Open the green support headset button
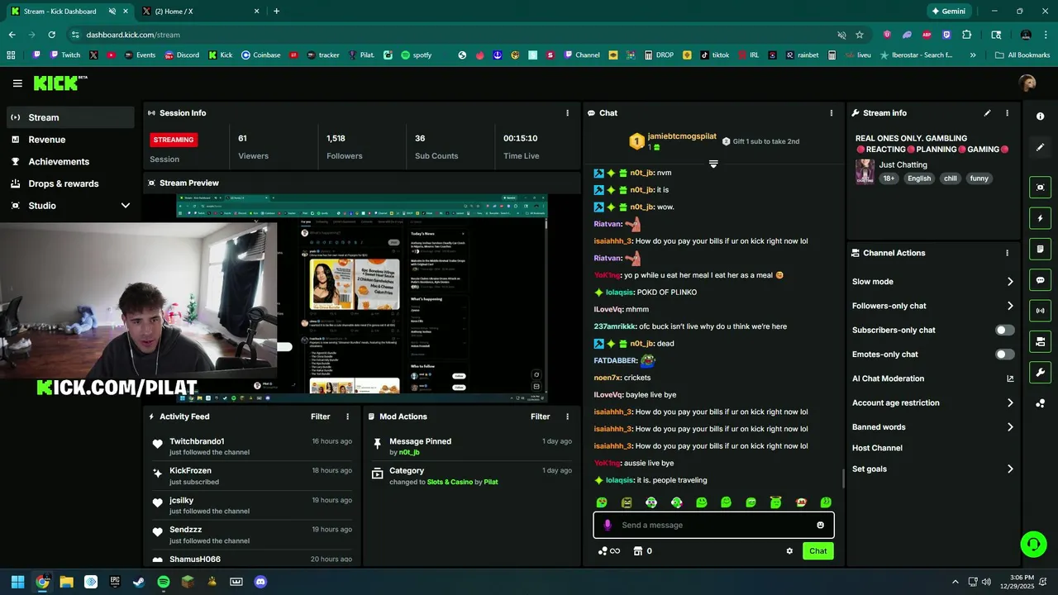 1033,544
